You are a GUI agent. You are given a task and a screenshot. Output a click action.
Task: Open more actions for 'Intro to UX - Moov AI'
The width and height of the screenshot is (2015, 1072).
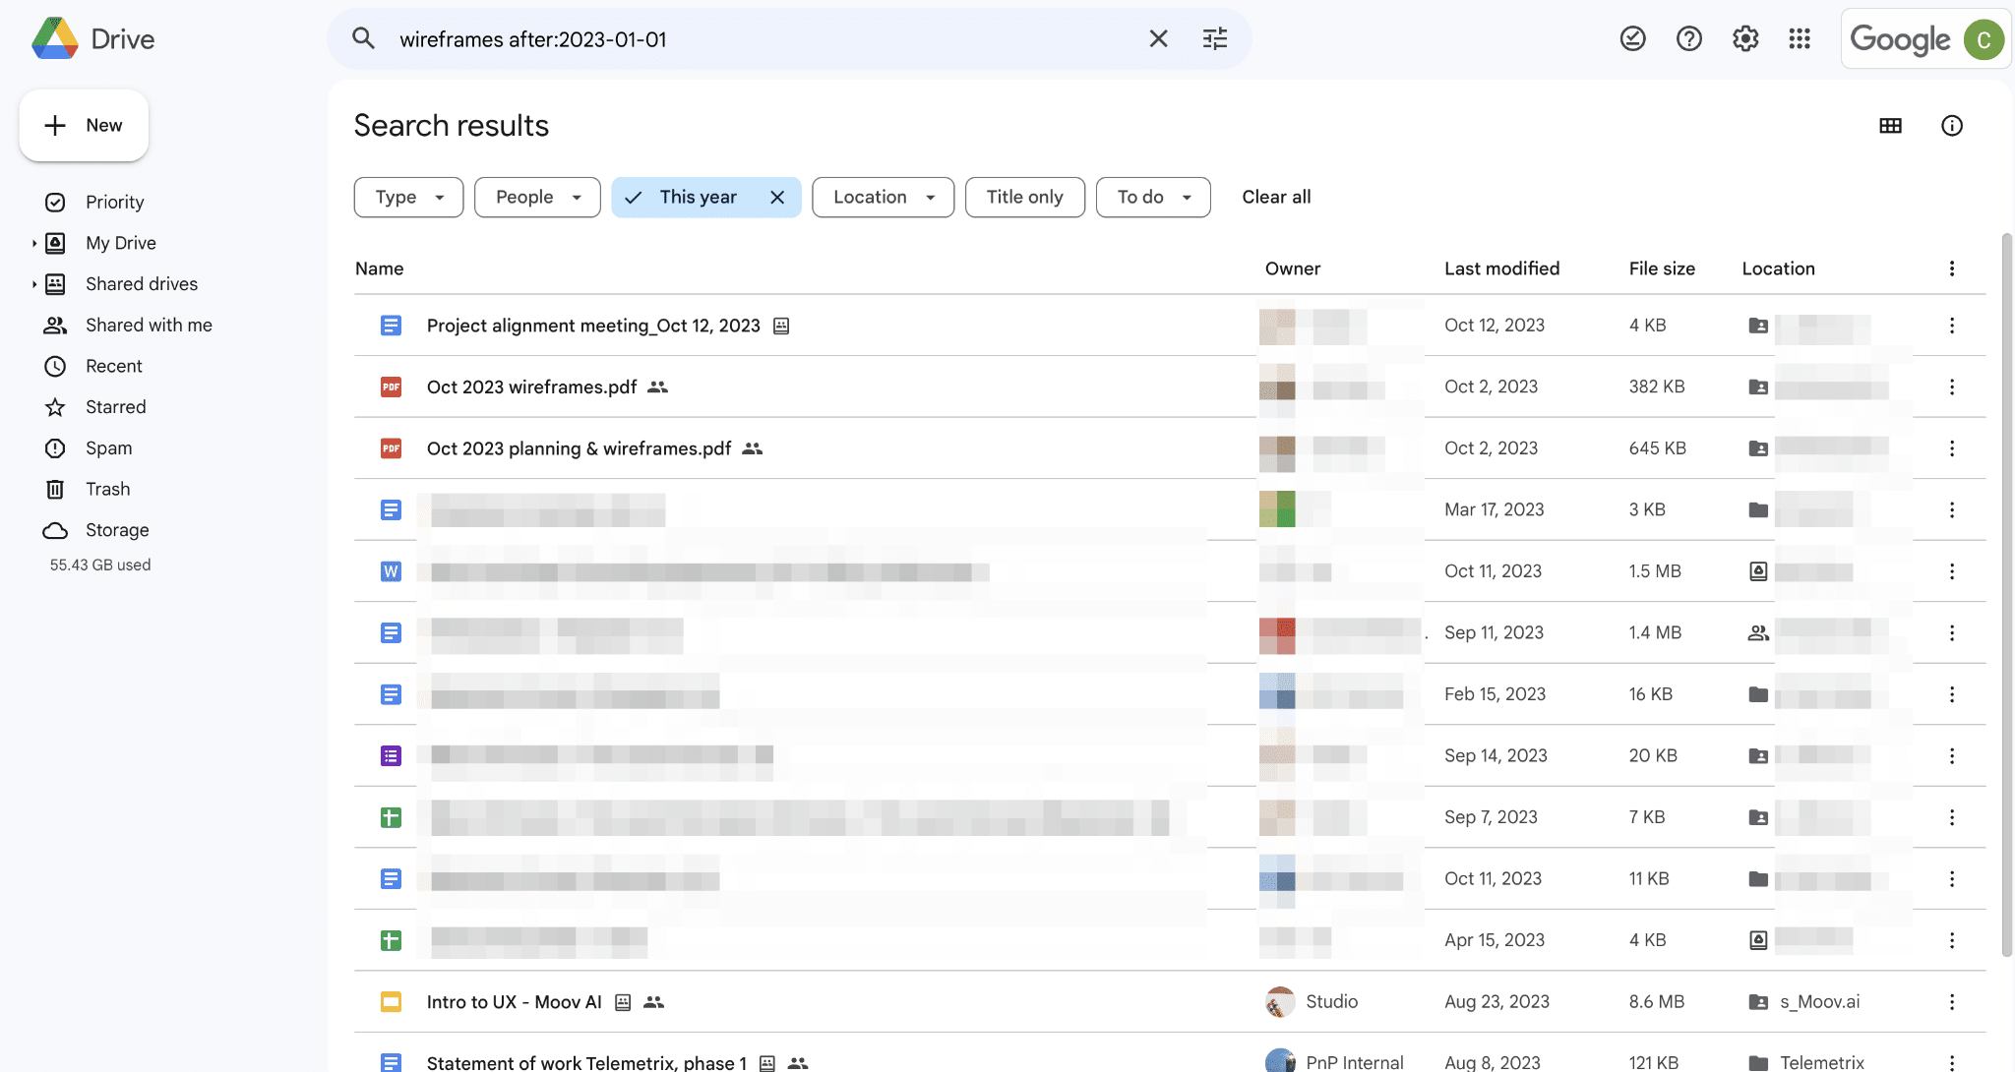pos(1952,1001)
